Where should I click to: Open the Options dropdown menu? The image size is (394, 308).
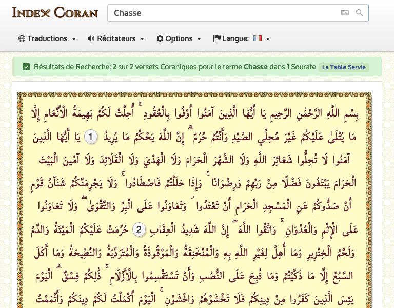[179, 38]
